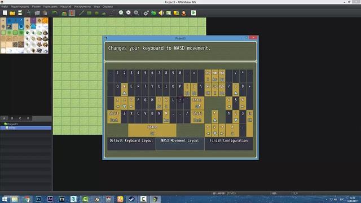Select the Shadow Pen tool
The image size is (361, 203).
112,13
